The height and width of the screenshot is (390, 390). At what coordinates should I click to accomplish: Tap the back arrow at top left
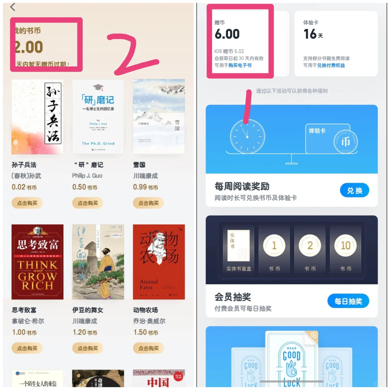point(13,7)
